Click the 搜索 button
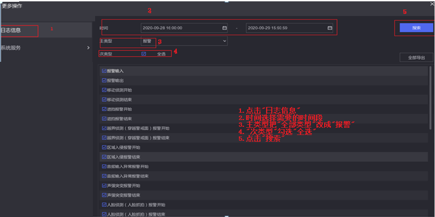The height and width of the screenshot is (217, 435). 416,28
